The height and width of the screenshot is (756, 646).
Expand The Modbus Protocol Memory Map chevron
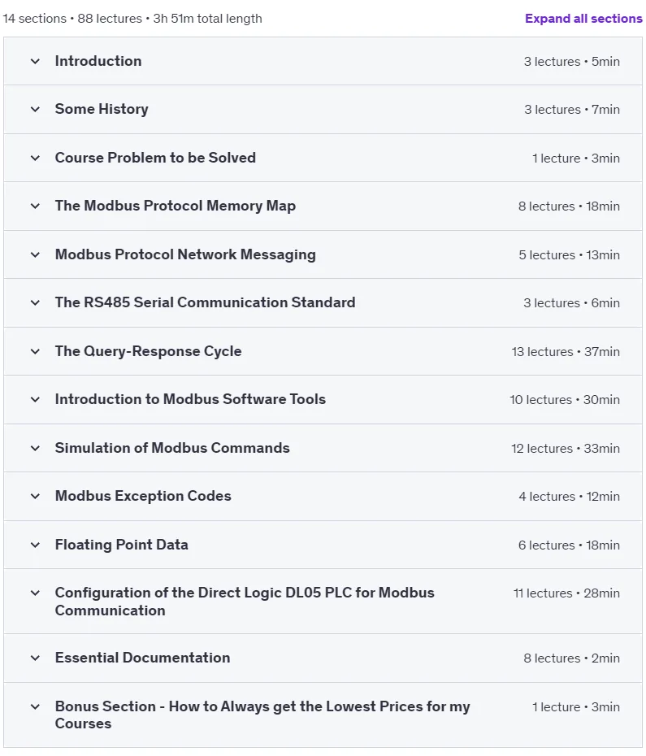(35, 206)
